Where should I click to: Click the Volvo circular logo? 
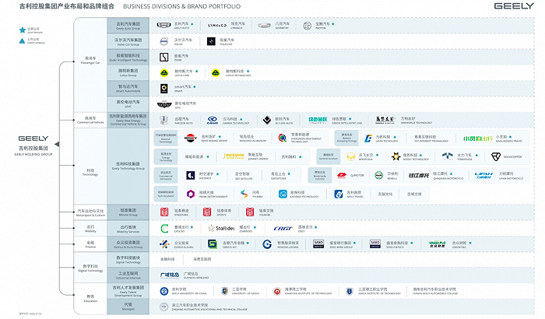(x=163, y=42)
